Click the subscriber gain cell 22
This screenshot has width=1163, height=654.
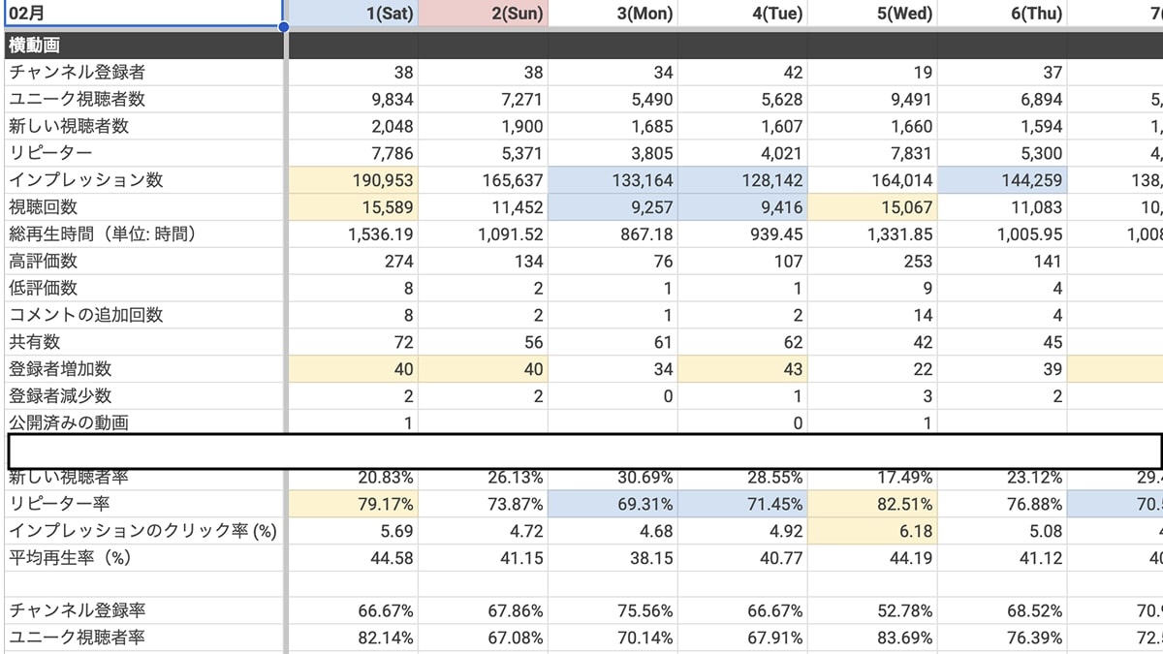[x=873, y=369]
